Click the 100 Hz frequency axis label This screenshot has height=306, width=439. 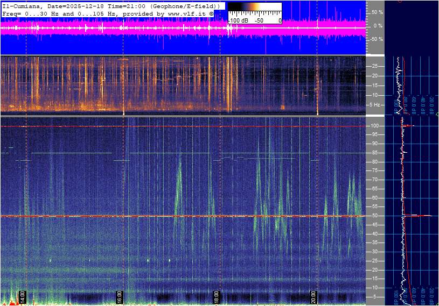click(375, 126)
